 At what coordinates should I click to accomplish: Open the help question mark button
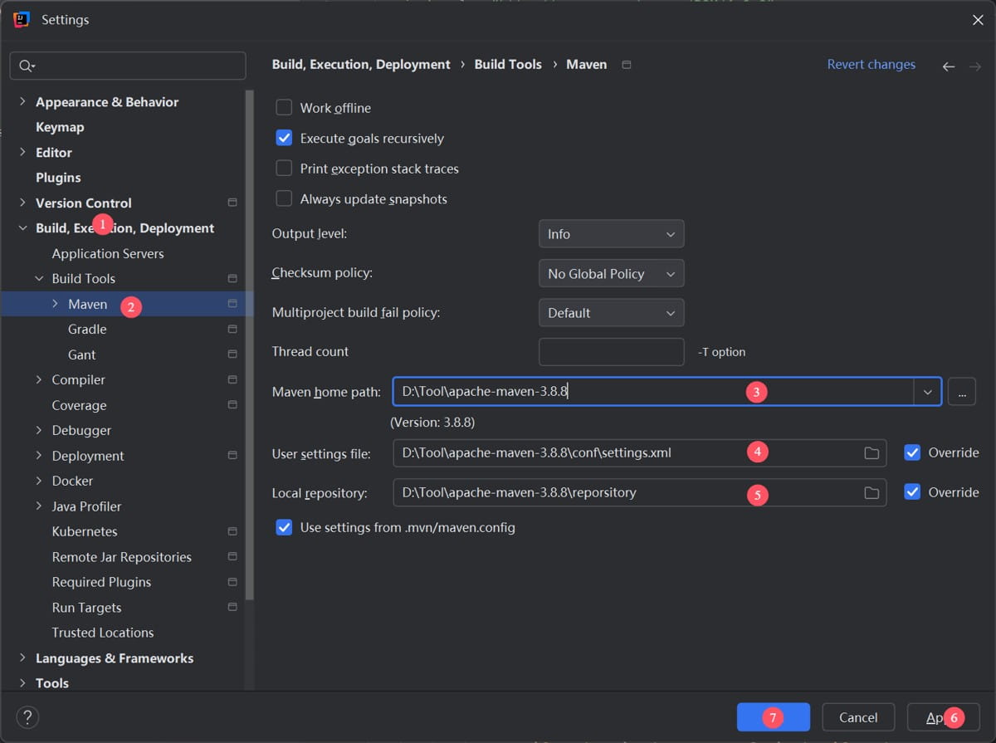tap(27, 717)
